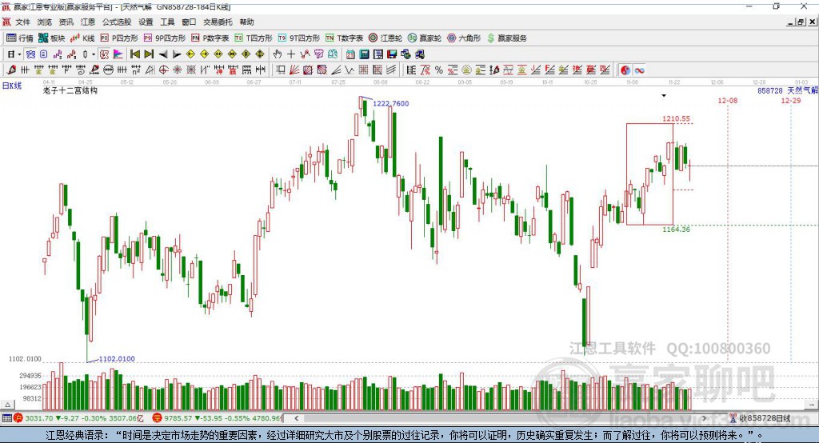The height and width of the screenshot is (443, 819).
Task: Launch the 江恩轮 Gann wheel
Action: pos(386,38)
